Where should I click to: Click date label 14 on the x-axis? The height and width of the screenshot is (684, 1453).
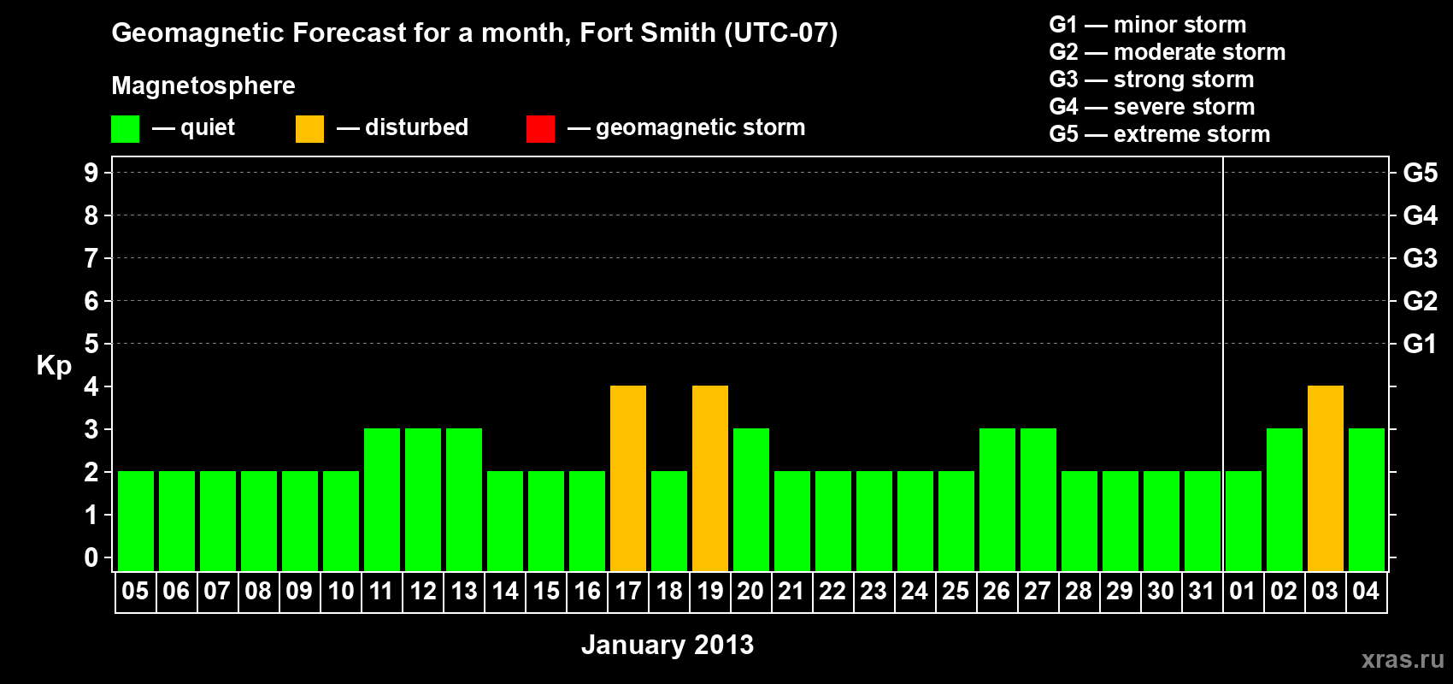504,591
